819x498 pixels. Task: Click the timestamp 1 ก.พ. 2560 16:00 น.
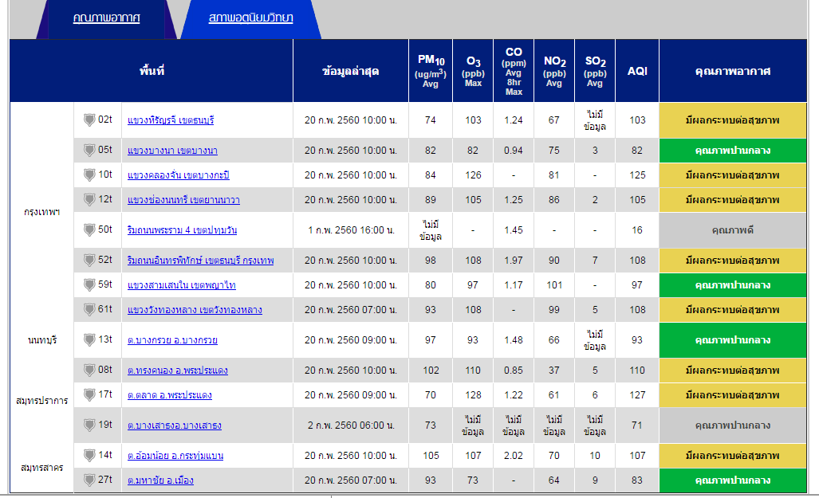[x=350, y=229]
